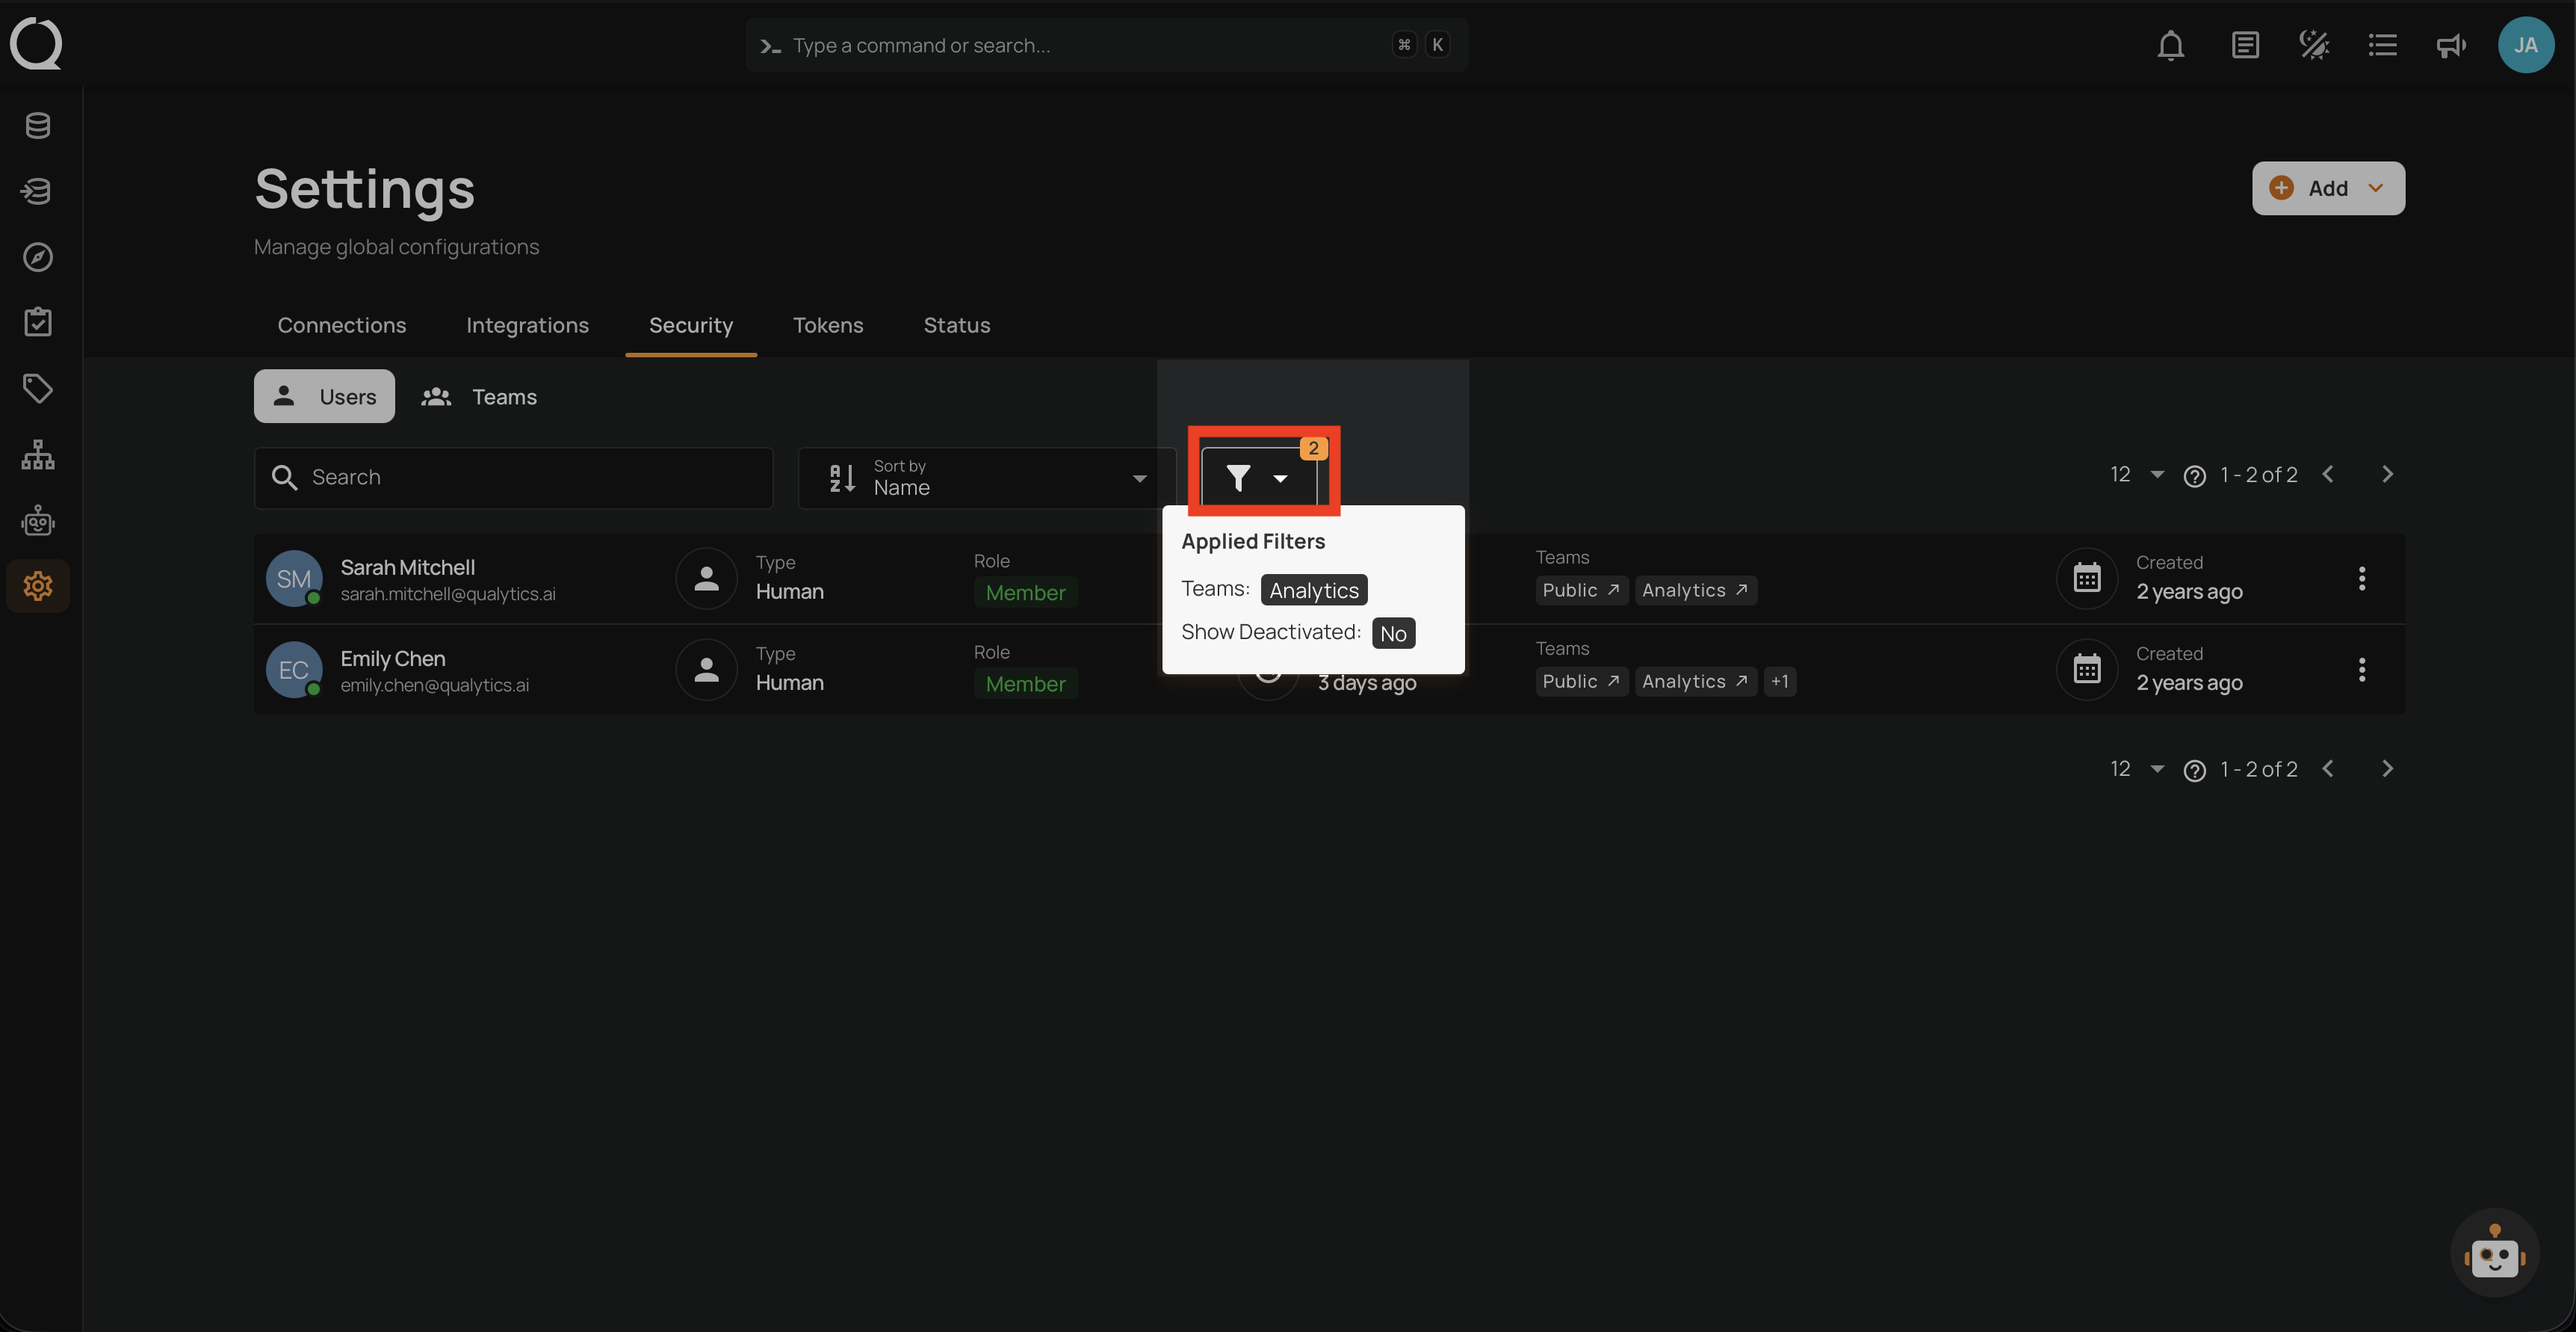The image size is (2576, 1332).
Task: Open Emily Chen's three-dot menu
Action: click(2361, 670)
